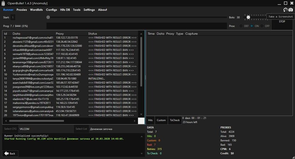This screenshot has height=159, width=295.
Task: Minimize the OpenBullet window
Action: 279,4
